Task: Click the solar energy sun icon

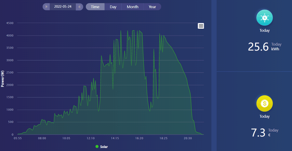Action: point(264,18)
